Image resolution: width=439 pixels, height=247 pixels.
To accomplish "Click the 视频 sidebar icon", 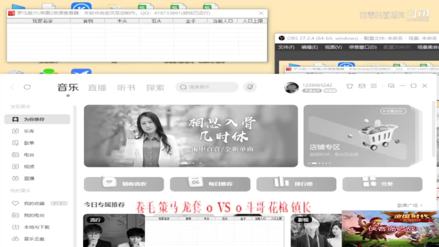I will point(15,166).
